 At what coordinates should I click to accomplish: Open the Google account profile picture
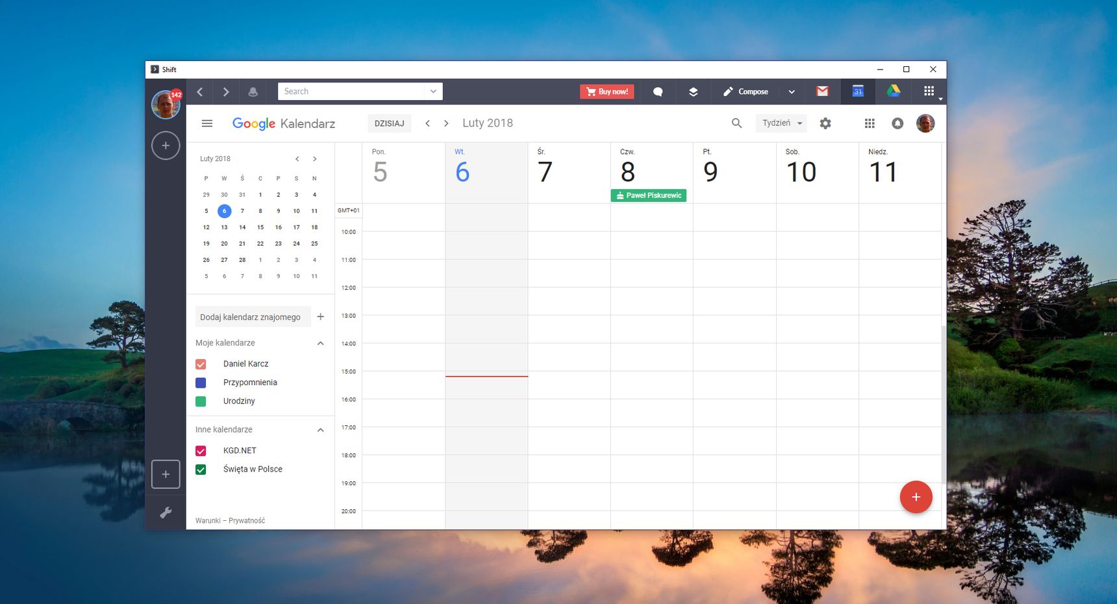coord(925,123)
